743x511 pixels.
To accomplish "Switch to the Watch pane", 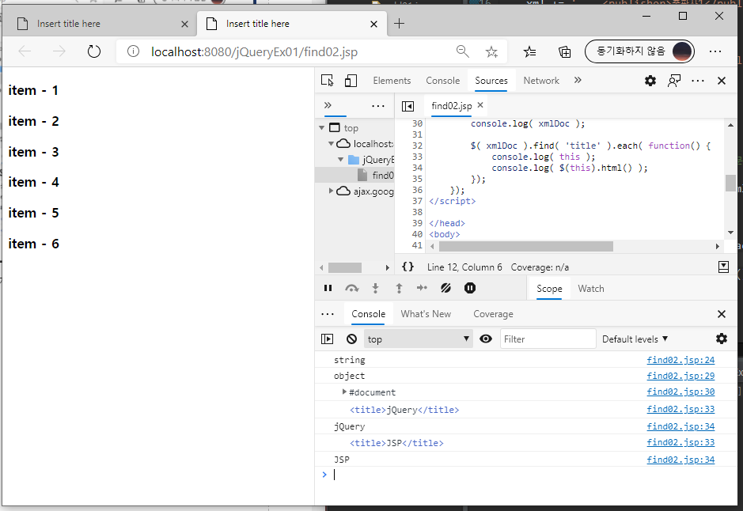I will click(591, 289).
